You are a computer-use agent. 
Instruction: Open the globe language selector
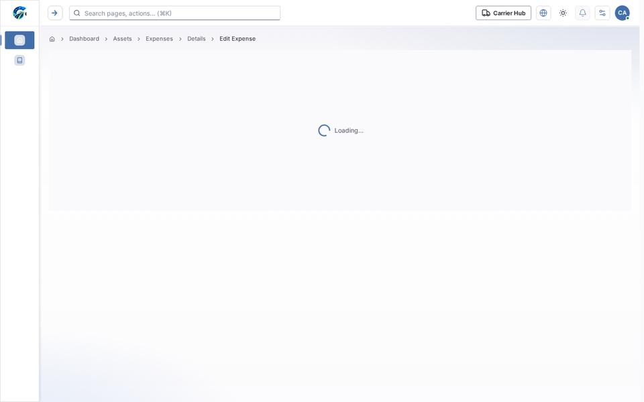(x=543, y=13)
